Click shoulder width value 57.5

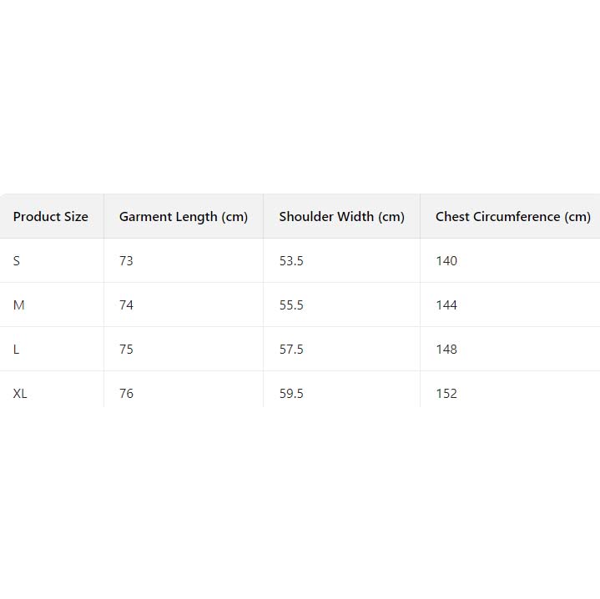291,350
